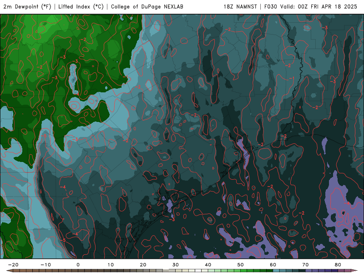Click the colorbar's right end arrow
The width and height of the screenshot is (364, 273).
click(x=354, y=271)
